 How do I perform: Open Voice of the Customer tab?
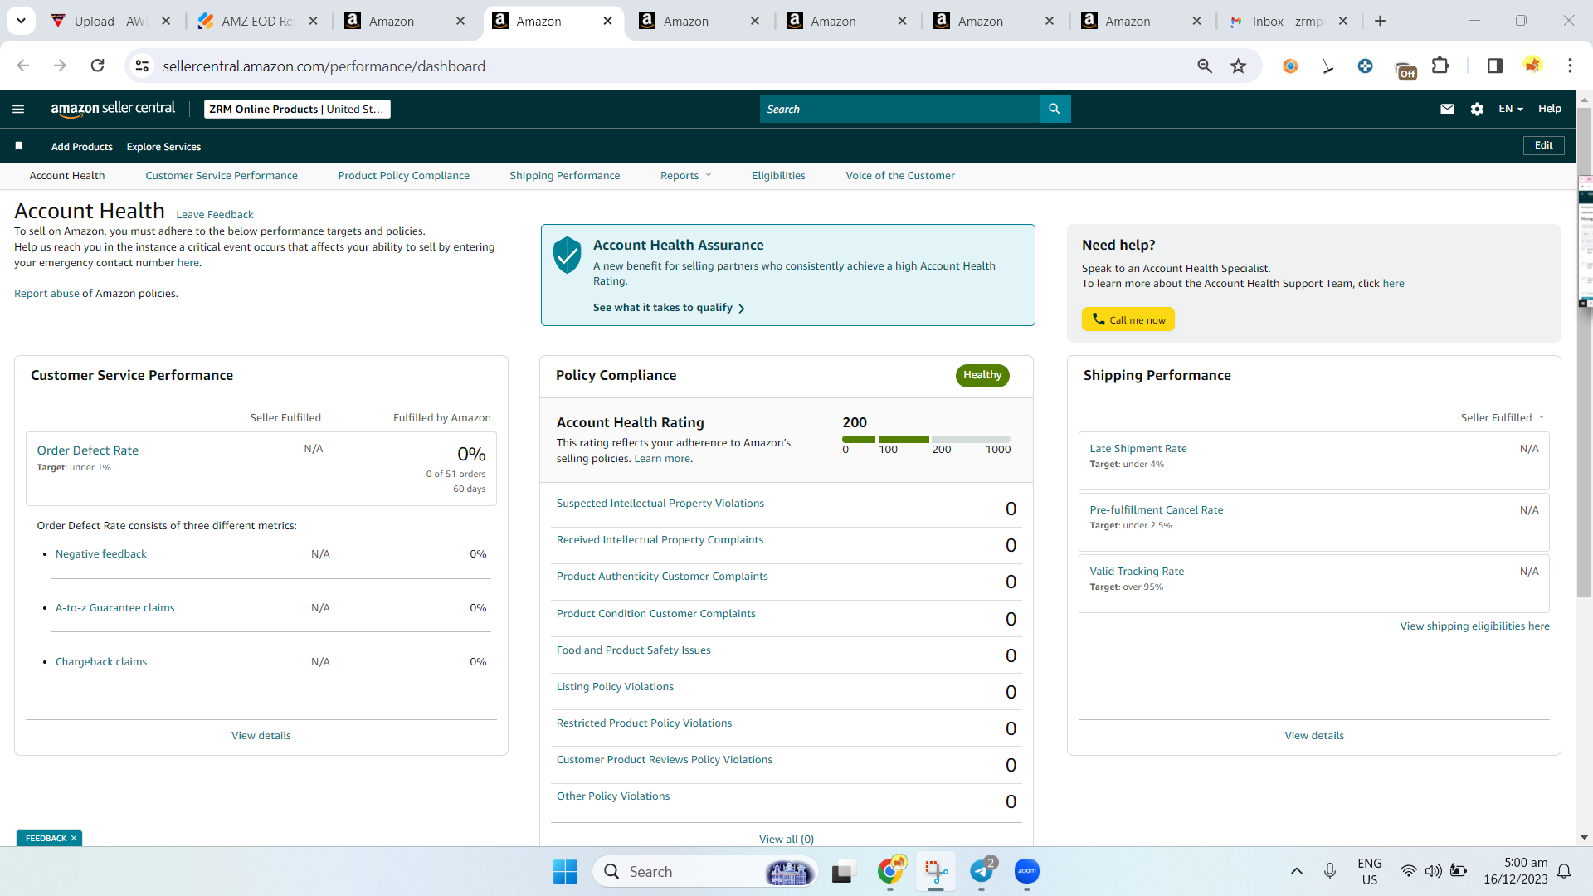tap(900, 175)
